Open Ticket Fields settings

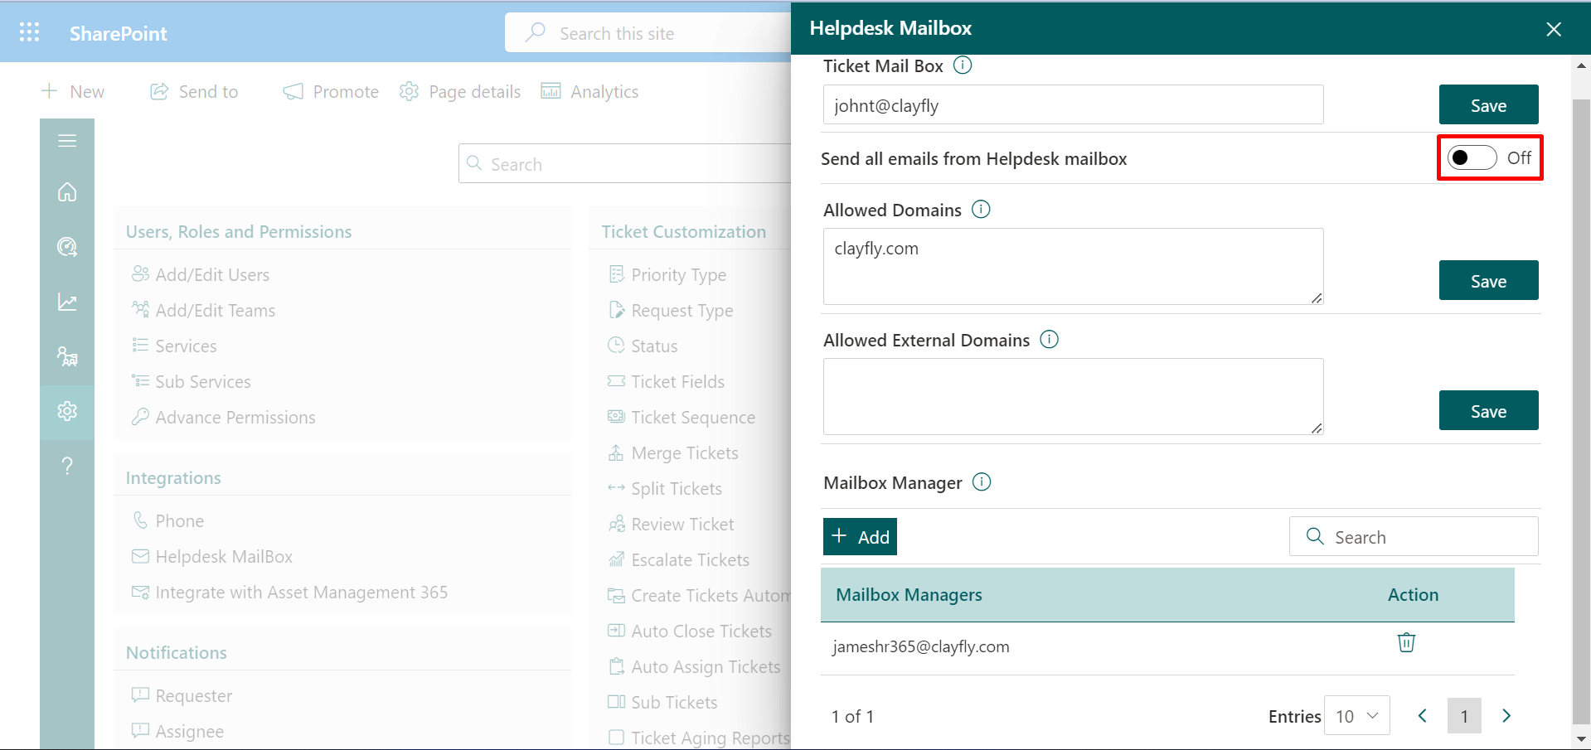666,381
